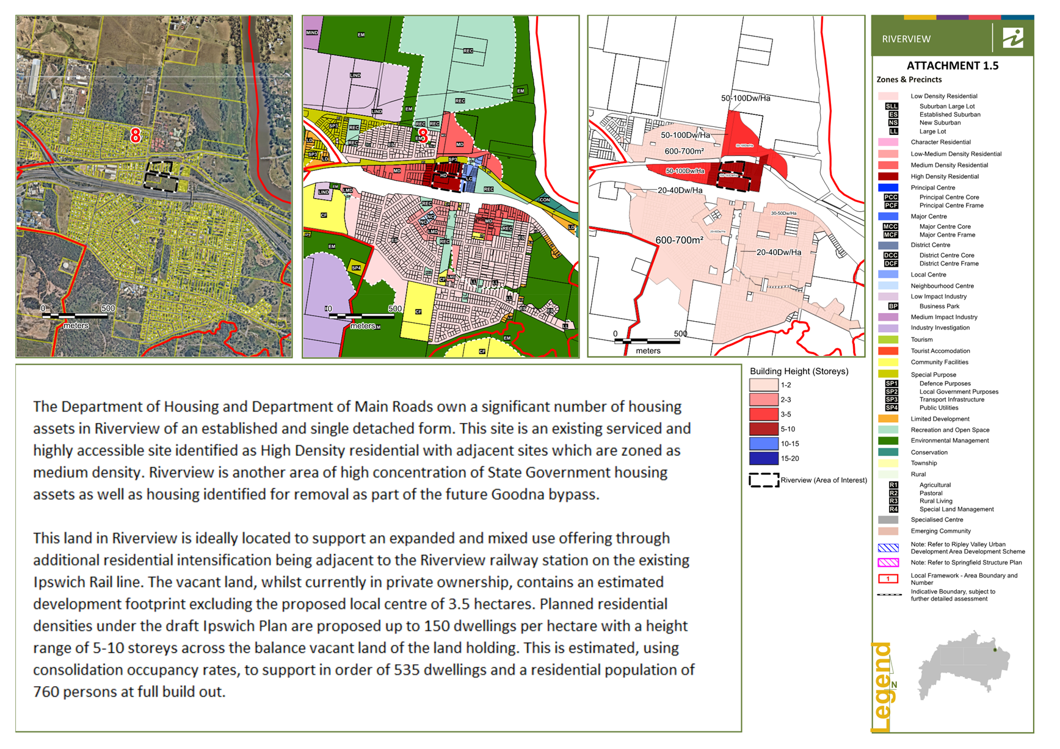The image size is (1060, 749).
Task: Open the aerial photo map of Riverview
Action: click(154, 186)
